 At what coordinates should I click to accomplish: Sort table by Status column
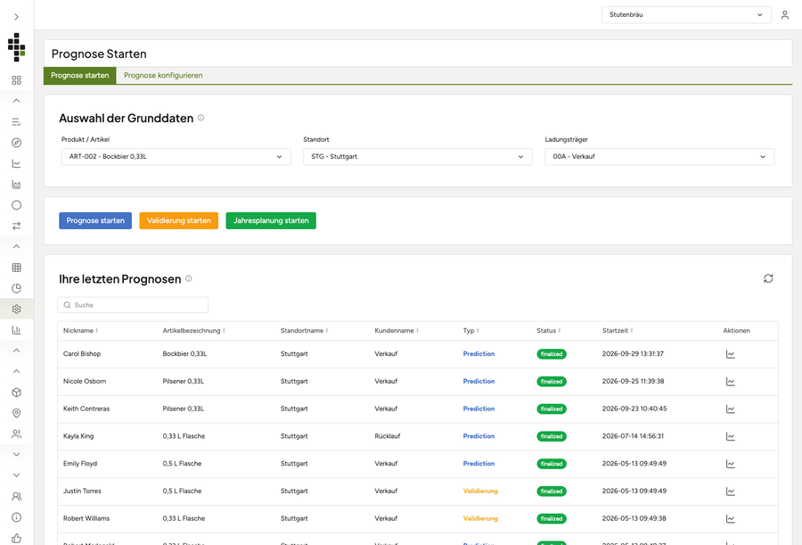coord(548,331)
